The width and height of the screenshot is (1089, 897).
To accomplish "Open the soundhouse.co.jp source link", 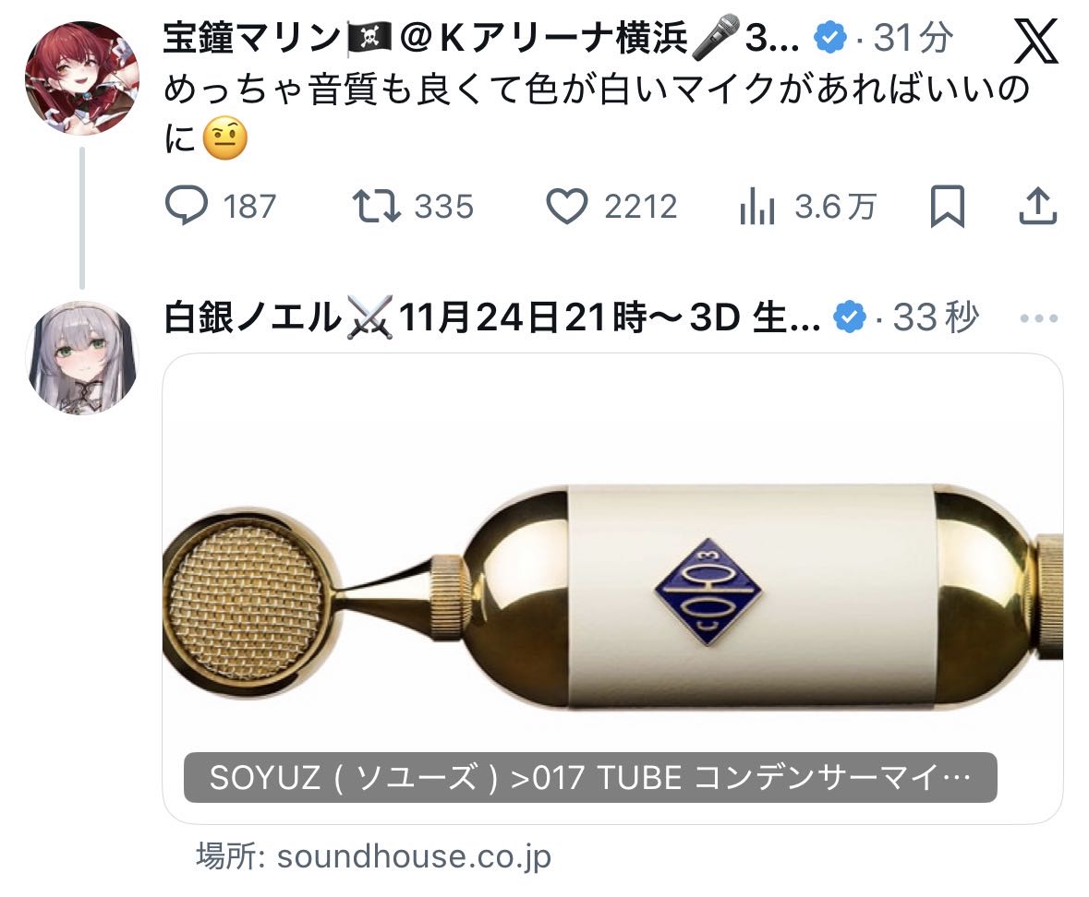I will pos(374,856).
